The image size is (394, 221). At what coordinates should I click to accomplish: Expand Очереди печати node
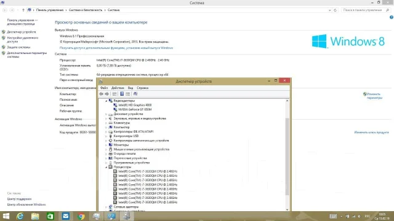(107, 154)
